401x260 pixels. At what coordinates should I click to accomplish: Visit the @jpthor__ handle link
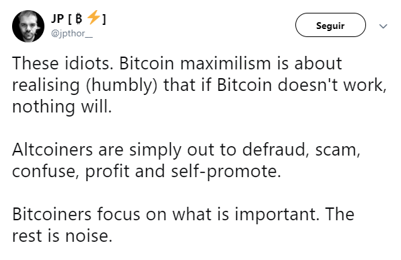(x=72, y=34)
